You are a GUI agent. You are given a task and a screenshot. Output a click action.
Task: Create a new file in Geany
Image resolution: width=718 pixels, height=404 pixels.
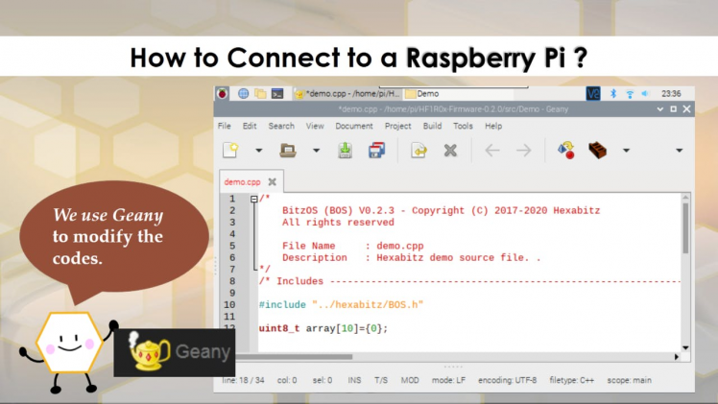[x=230, y=150]
